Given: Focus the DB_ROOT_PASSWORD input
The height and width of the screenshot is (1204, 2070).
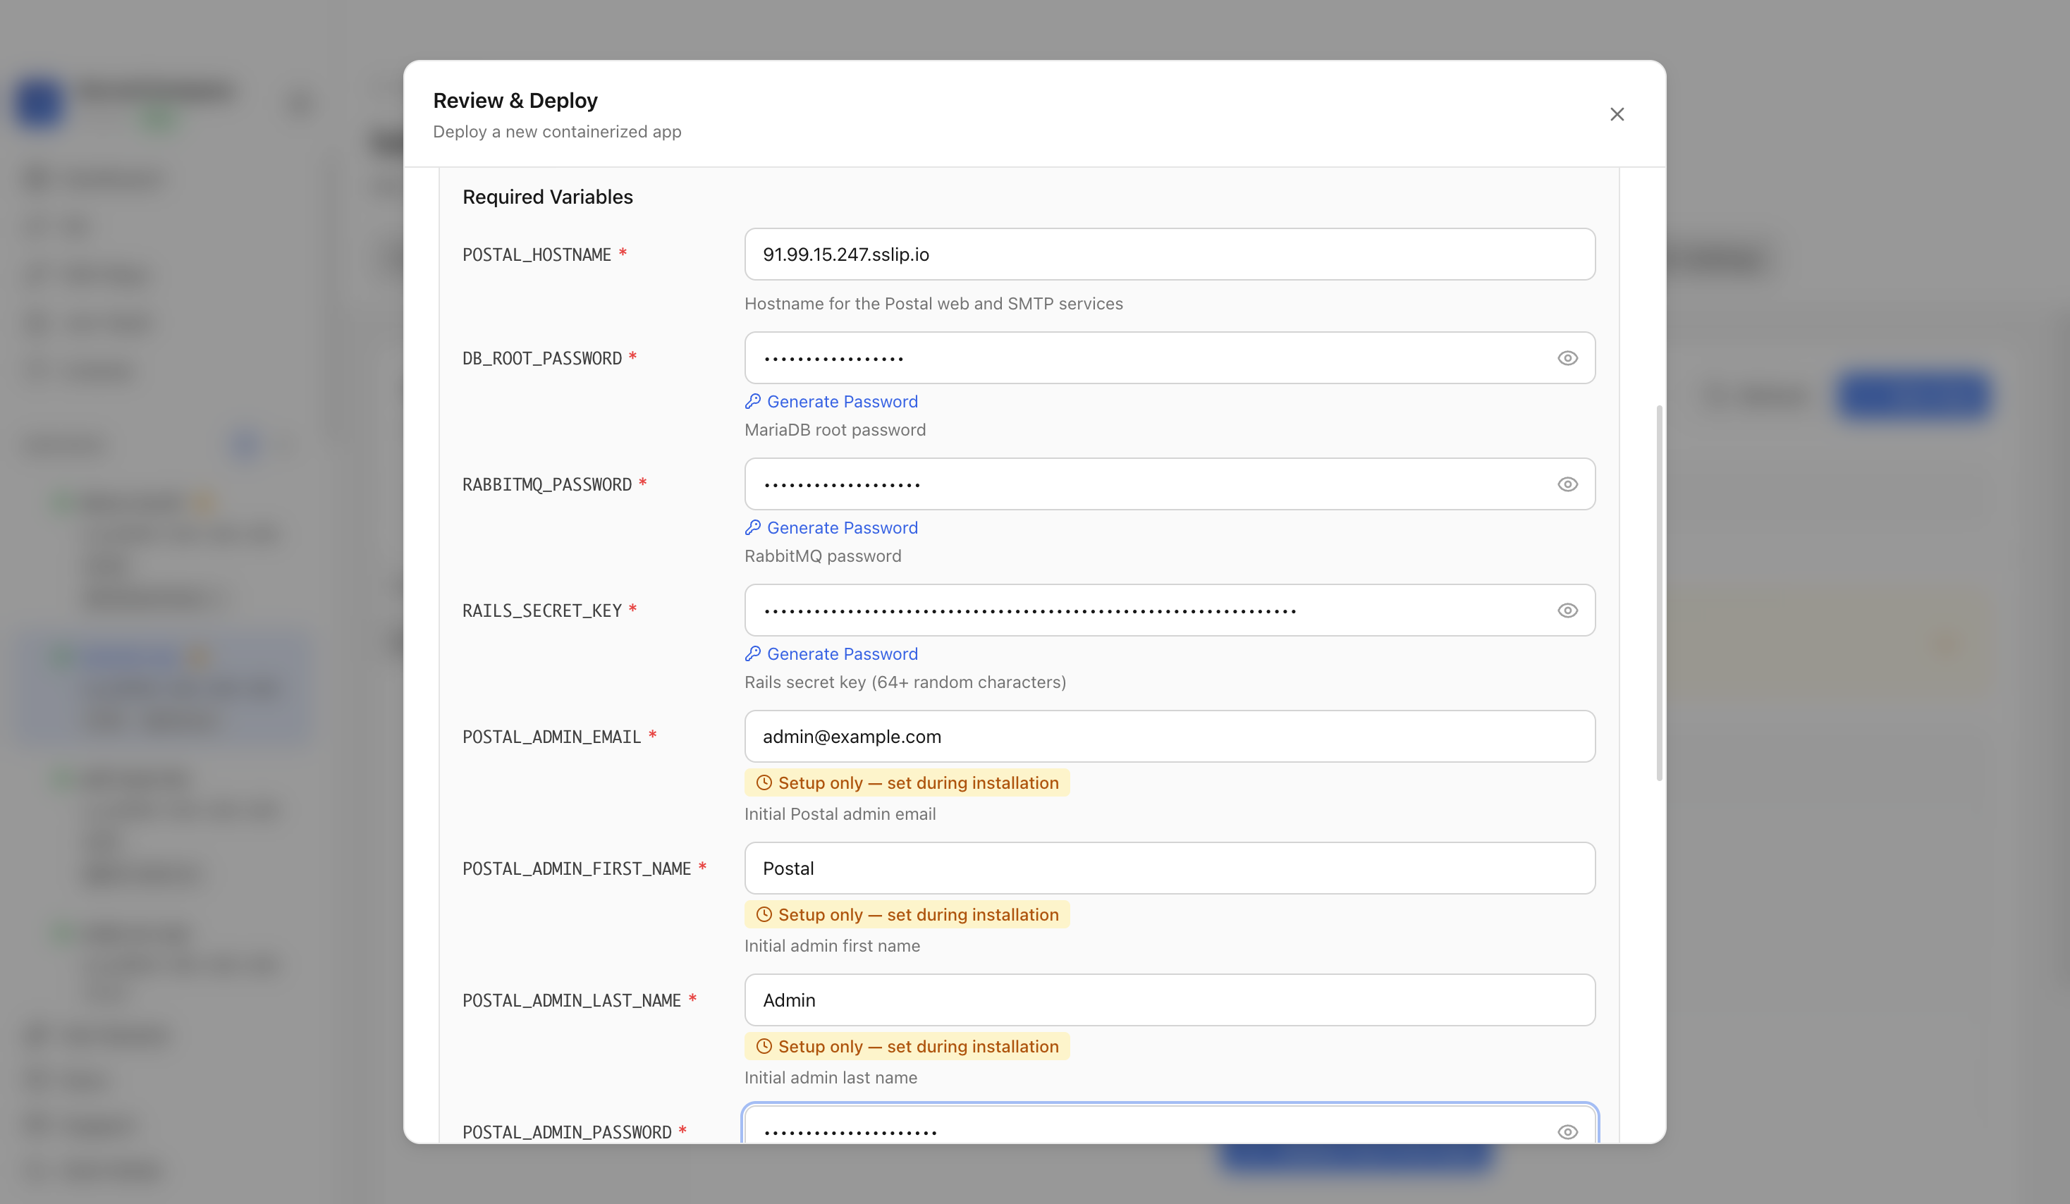Looking at the screenshot, I should click(x=1170, y=358).
